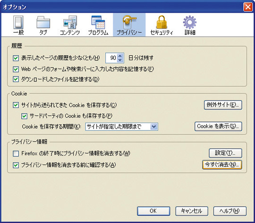Open the 詳細 (Advanced) gear icon
Screen dimensions: 255x223
(x=190, y=22)
